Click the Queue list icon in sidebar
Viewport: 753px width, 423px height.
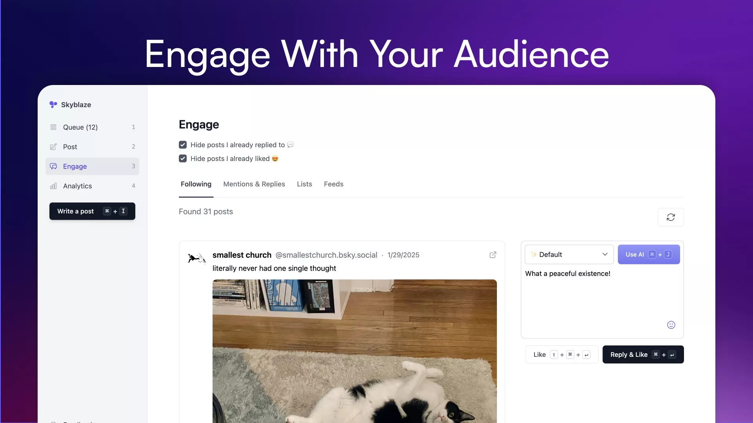coord(53,127)
